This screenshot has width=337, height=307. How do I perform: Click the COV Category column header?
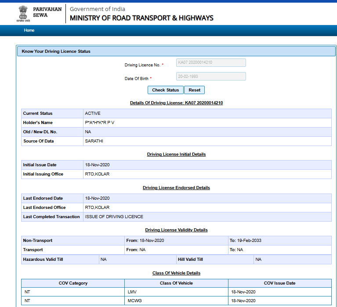[73, 283]
